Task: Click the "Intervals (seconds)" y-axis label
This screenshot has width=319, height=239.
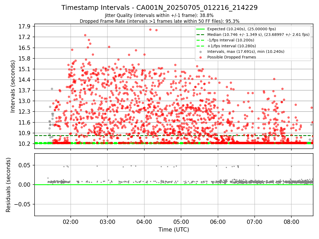Action: (13, 86)
